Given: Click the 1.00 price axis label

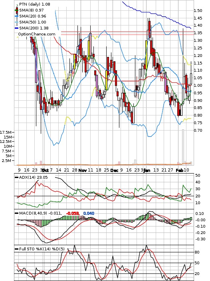Looking at the screenshot, I should pos(198,86).
